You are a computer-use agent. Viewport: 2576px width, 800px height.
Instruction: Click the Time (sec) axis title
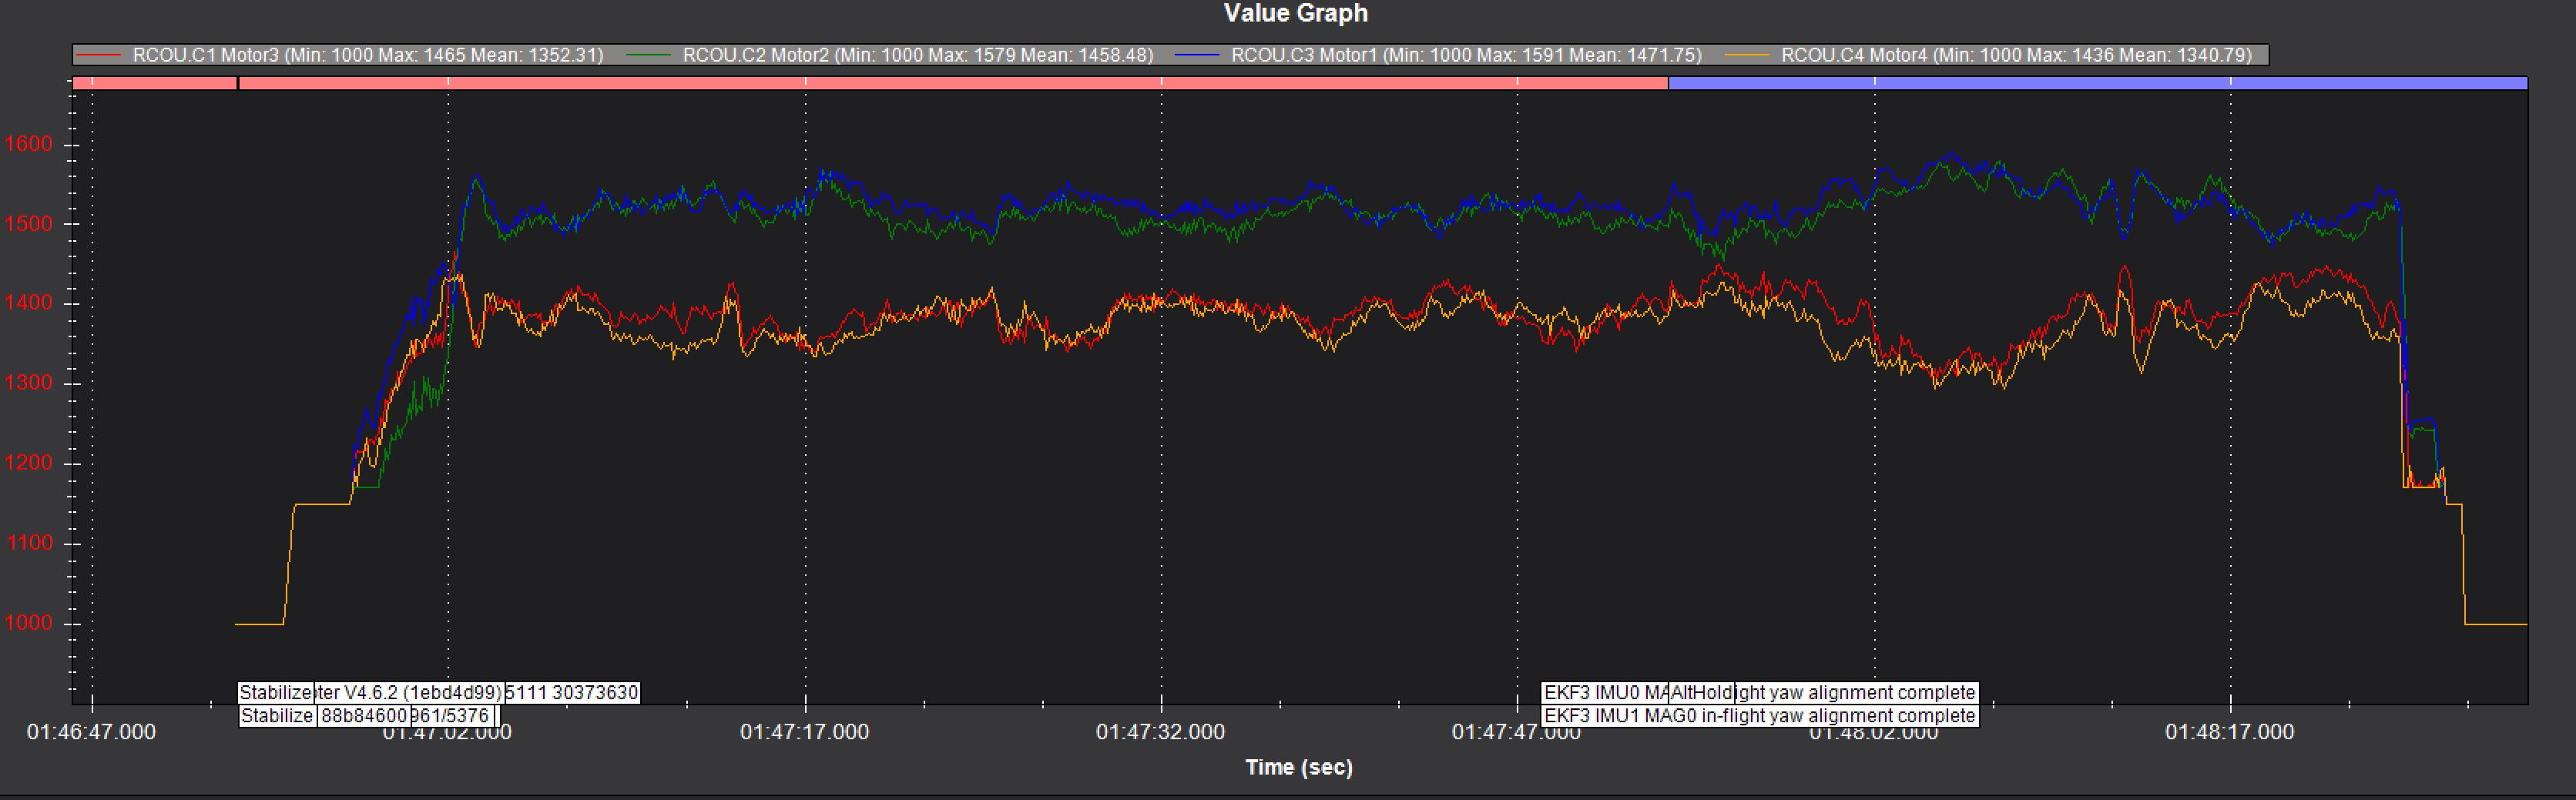click(x=1298, y=767)
